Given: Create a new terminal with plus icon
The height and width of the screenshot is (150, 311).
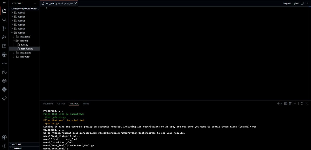Looking at the screenshot, I should (x=278, y=103).
